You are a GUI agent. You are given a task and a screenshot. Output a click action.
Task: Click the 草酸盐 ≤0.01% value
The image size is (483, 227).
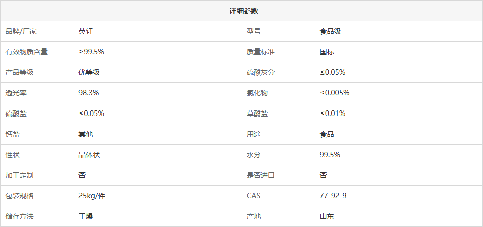(x=333, y=114)
